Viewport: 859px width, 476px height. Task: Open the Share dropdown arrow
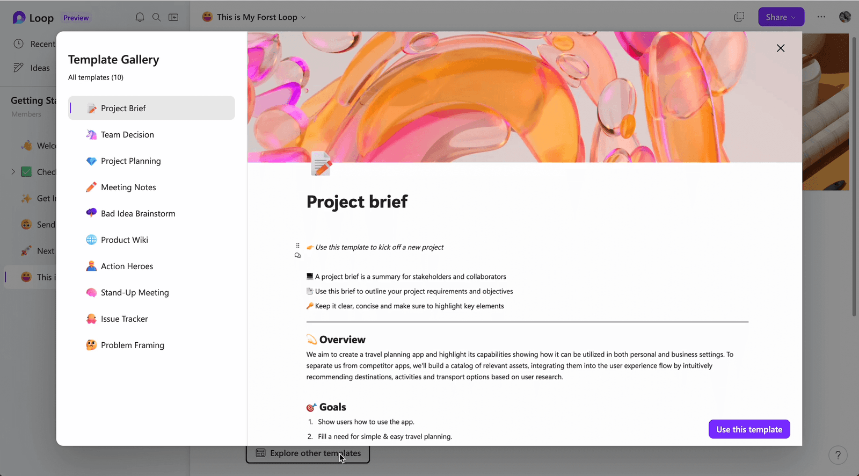tap(793, 17)
